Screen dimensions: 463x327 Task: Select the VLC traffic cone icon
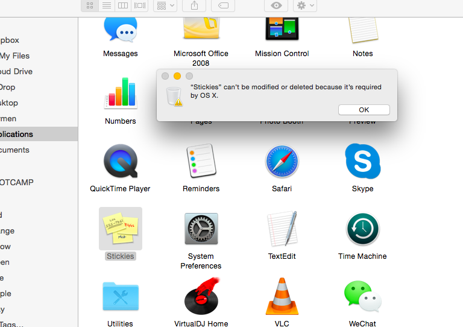[282, 296]
